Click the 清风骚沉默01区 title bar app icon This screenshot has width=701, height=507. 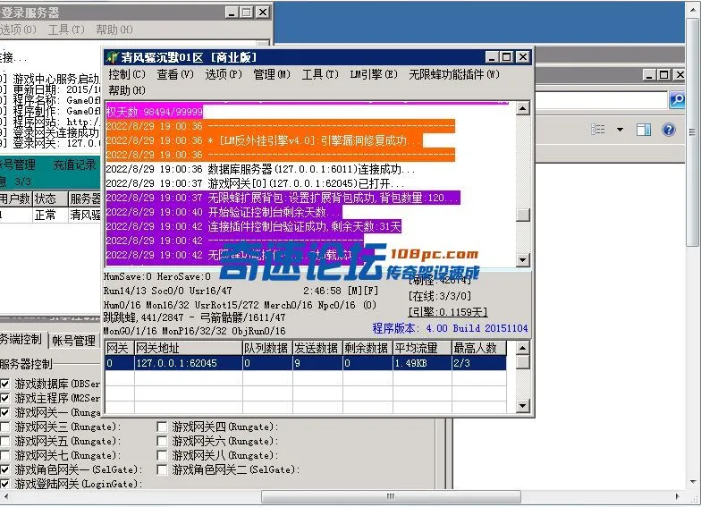click(112, 57)
